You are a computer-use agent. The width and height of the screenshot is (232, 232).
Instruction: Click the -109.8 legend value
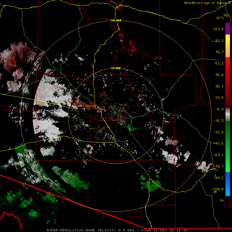point(217,189)
